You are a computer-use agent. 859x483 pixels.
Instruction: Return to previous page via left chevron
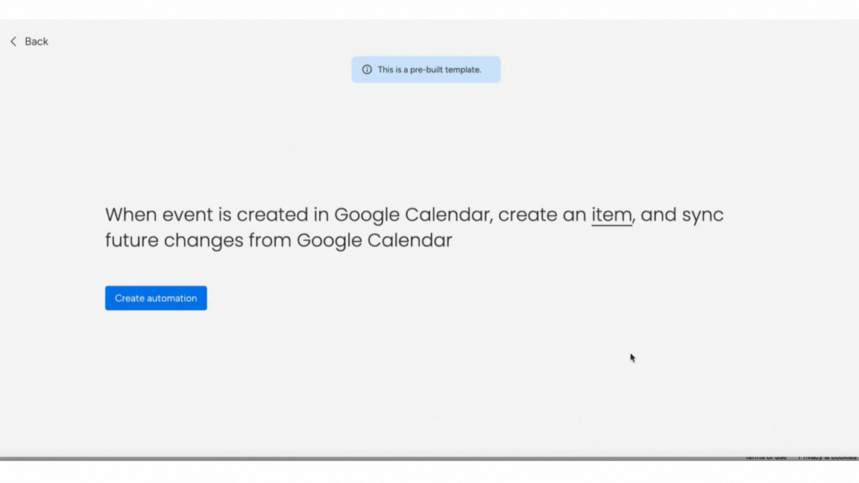[x=13, y=42]
